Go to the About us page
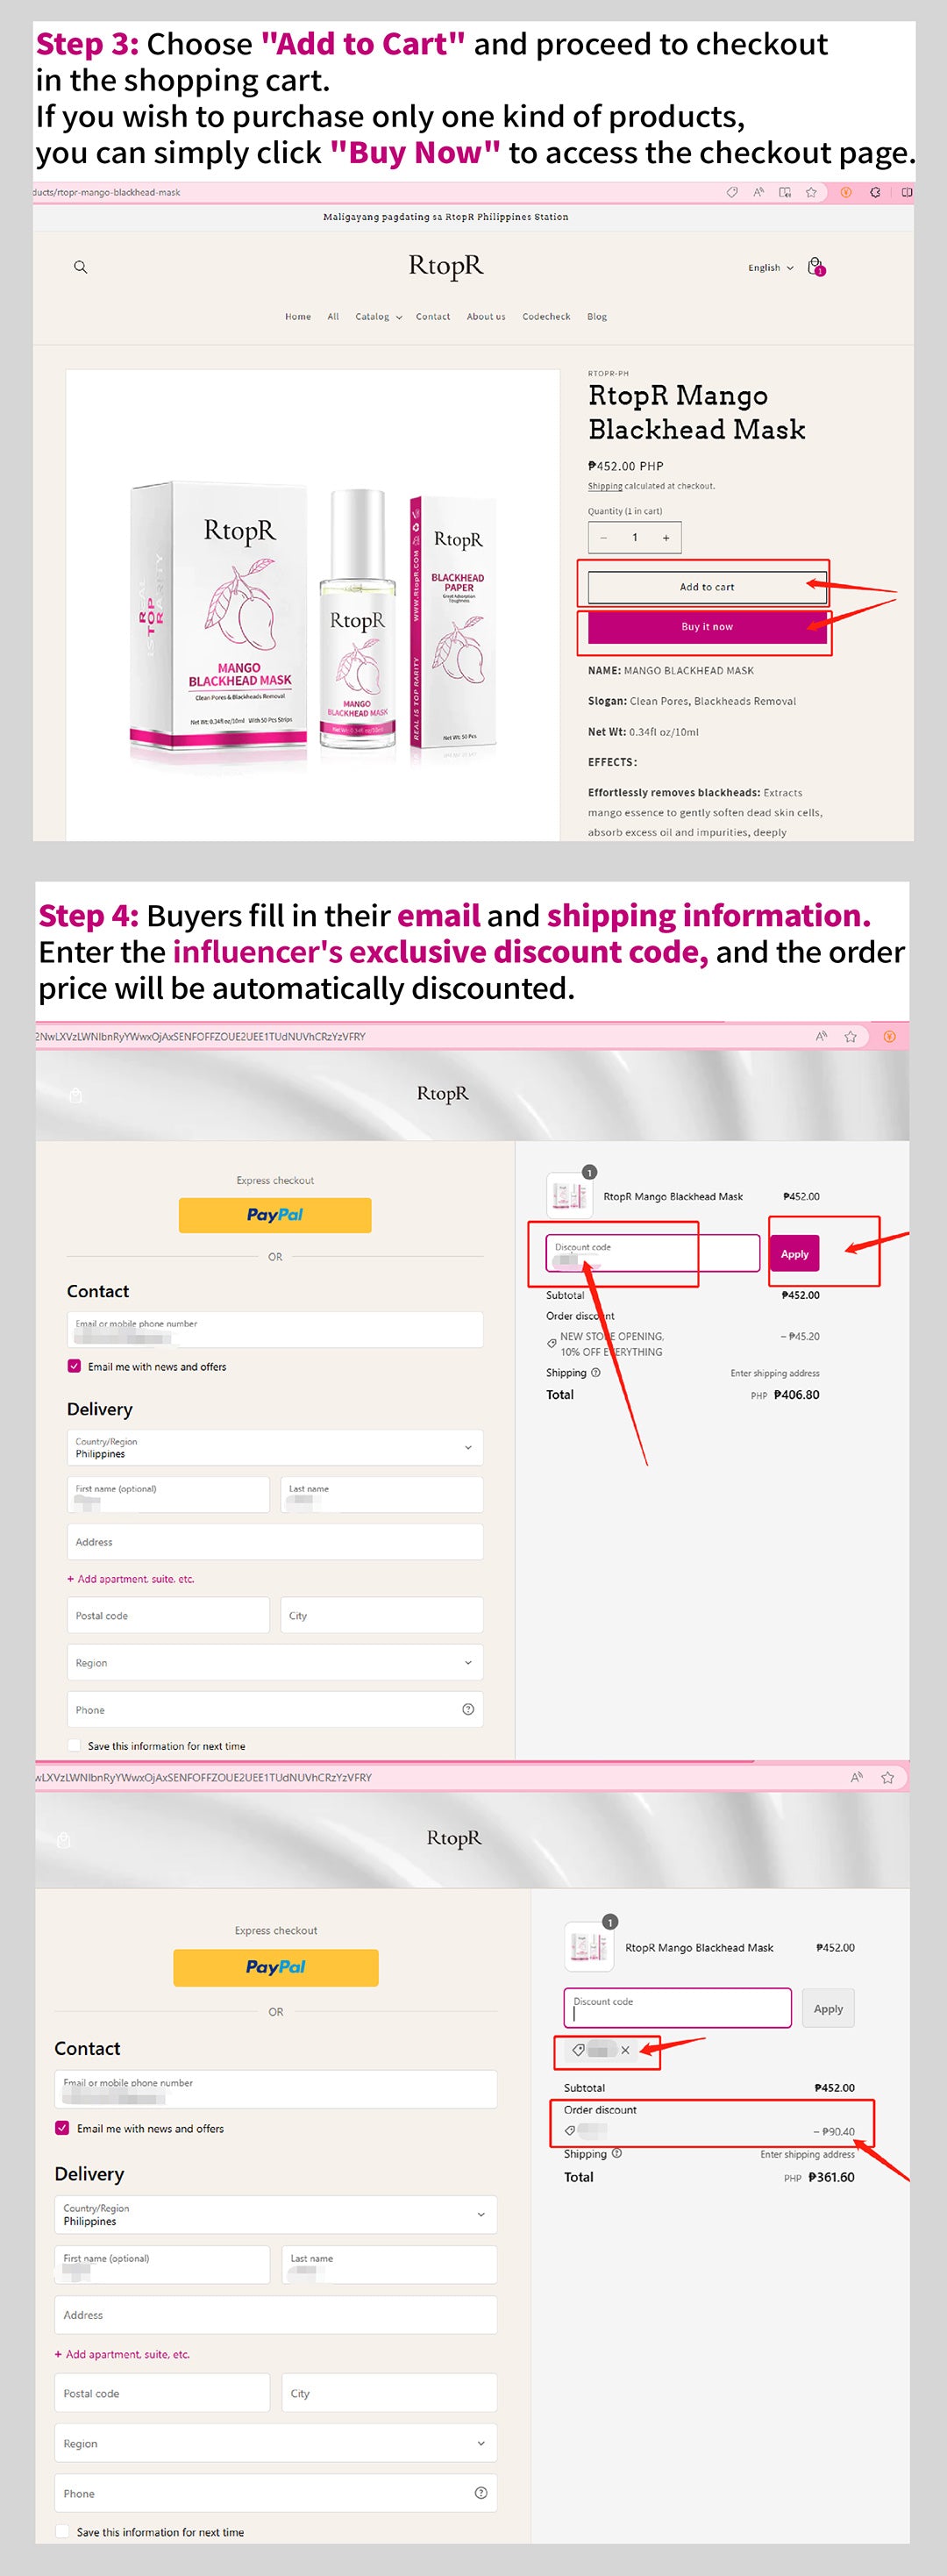The image size is (947, 2576). (486, 317)
